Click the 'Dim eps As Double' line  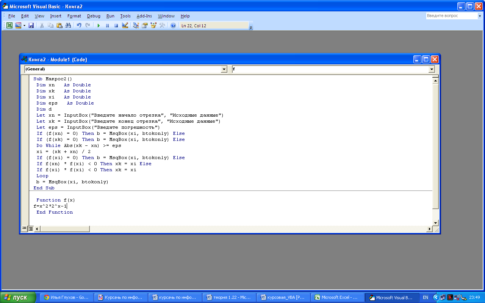coord(65,103)
